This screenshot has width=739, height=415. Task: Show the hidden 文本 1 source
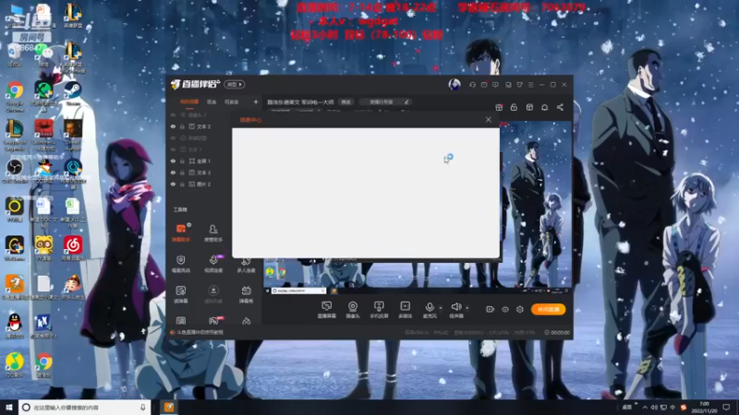coord(173,149)
